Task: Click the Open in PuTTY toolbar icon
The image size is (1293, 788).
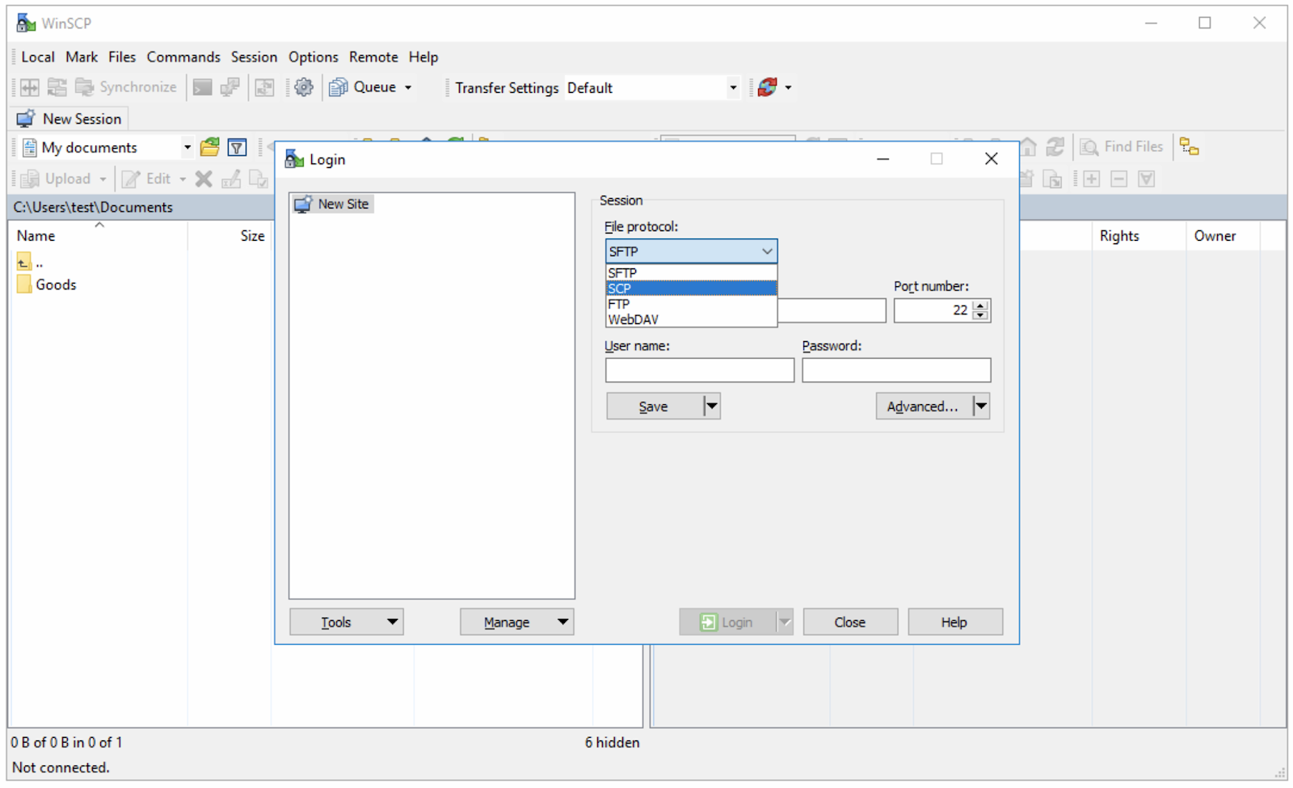Action: tap(230, 87)
